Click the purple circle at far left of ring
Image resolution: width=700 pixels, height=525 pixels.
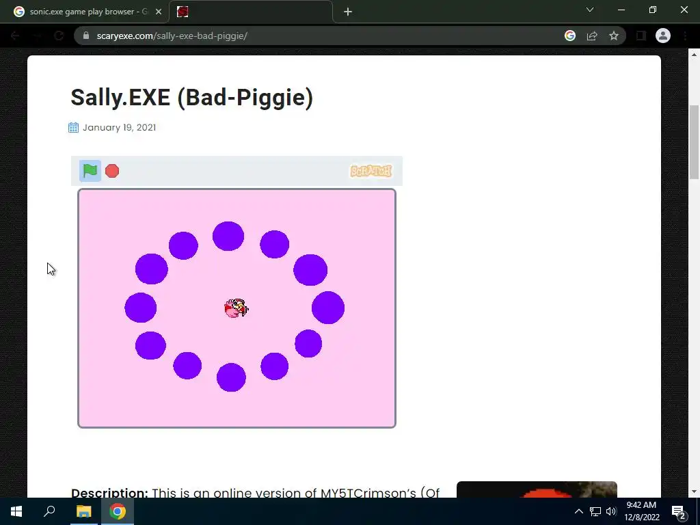pyautogui.click(x=141, y=308)
